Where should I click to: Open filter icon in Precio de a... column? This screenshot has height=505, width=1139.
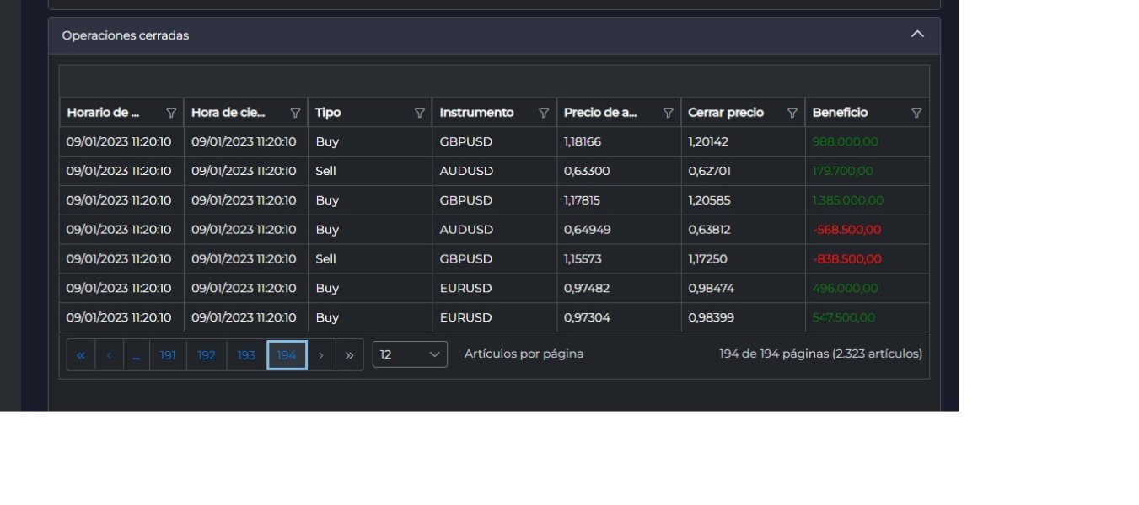pos(668,113)
